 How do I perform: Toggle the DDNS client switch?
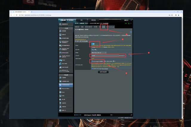click(93, 44)
